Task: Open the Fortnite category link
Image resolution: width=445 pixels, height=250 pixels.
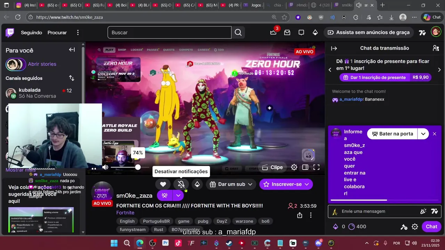Action: (125, 212)
